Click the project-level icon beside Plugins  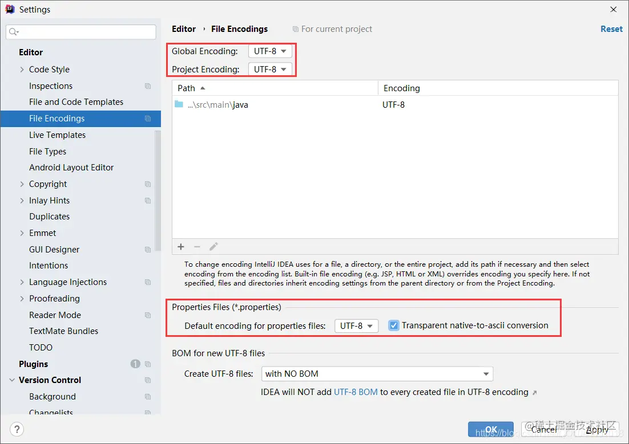(x=148, y=364)
